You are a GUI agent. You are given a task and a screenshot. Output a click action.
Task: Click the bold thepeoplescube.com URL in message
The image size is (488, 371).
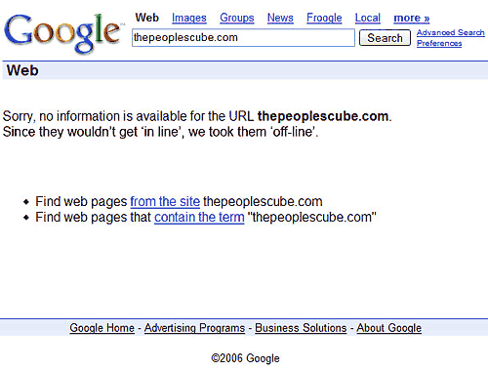323,116
